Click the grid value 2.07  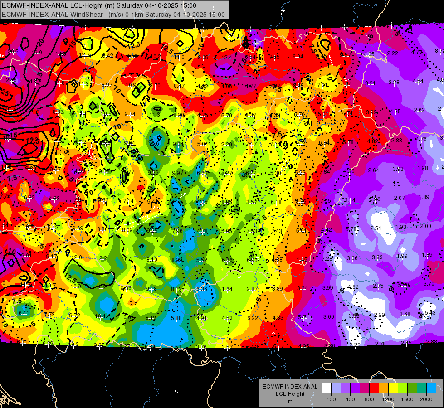(x=400, y=198)
